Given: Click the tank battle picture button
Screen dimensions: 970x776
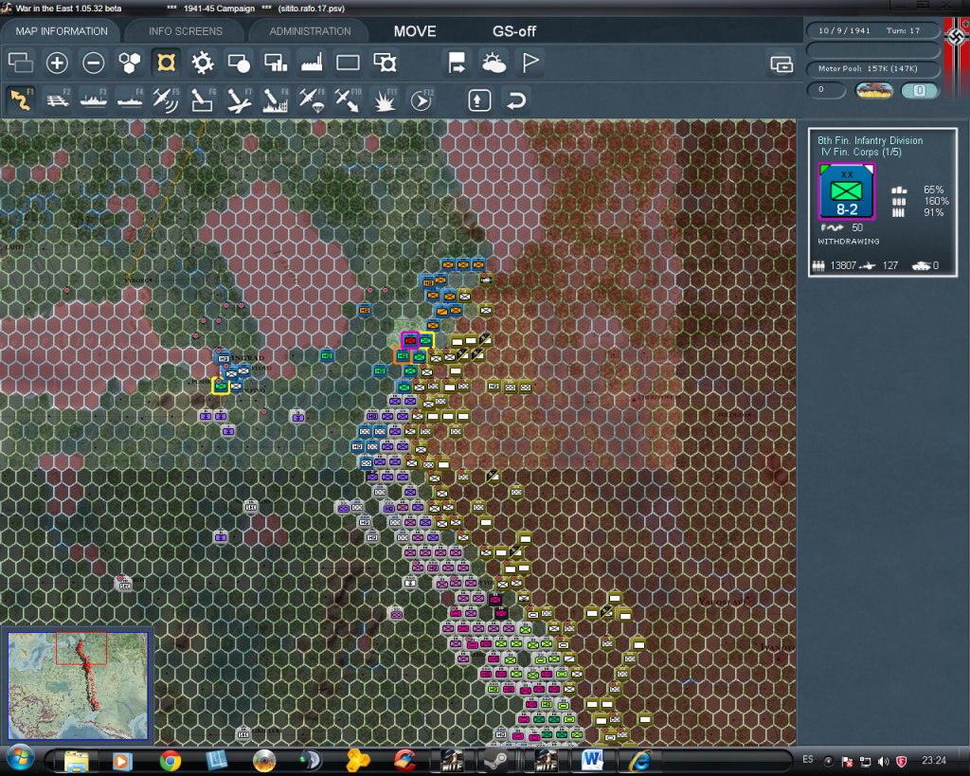Looking at the screenshot, I should [874, 90].
